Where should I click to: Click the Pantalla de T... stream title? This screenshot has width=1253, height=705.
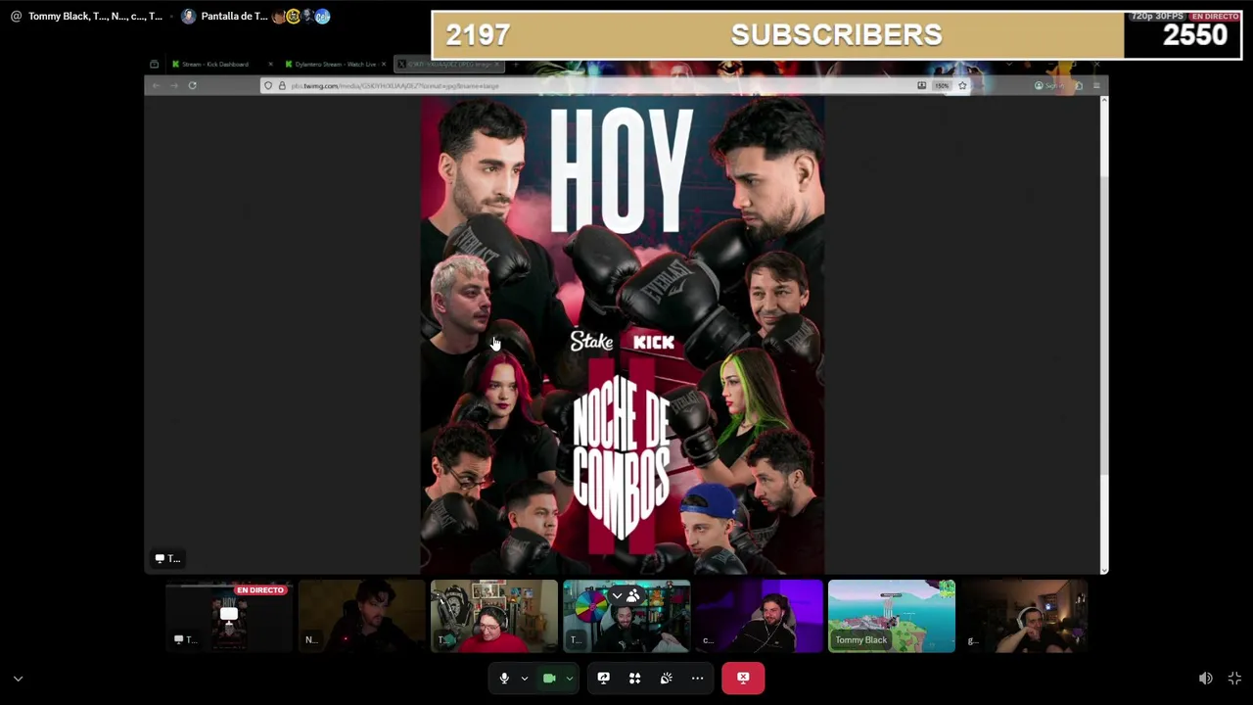click(x=234, y=16)
